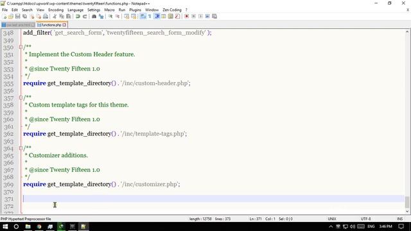Image resolution: width=411 pixels, height=231 pixels.
Task: Open the Language menu
Action: pyautogui.click(x=75, y=10)
